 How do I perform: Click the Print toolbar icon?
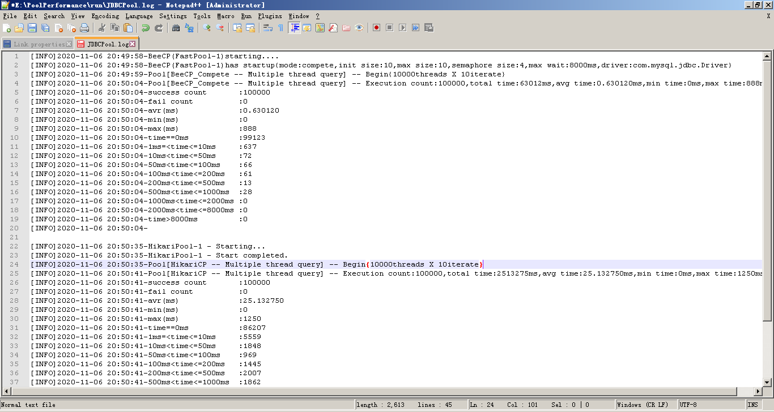coord(84,28)
